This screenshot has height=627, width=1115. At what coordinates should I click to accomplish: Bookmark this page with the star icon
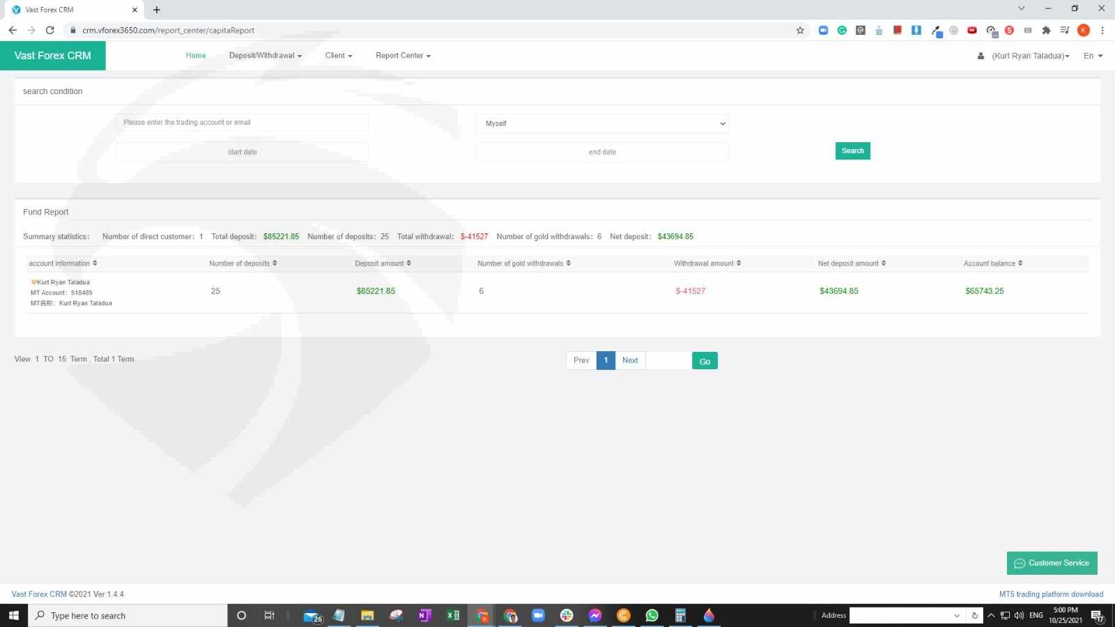(800, 30)
